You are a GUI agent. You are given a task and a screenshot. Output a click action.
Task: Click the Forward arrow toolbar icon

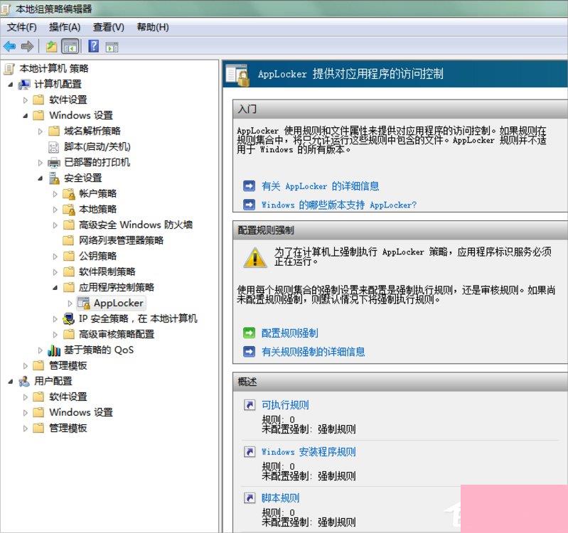coord(27,46)
